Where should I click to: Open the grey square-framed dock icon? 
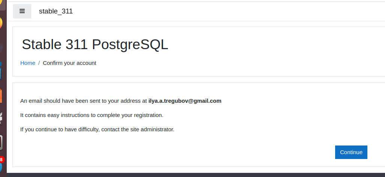[x=1, y=142]
